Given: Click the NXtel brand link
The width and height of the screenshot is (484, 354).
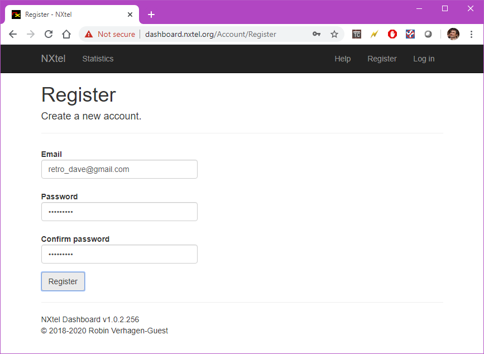Looking at the screenshot, I should point(53,59).
